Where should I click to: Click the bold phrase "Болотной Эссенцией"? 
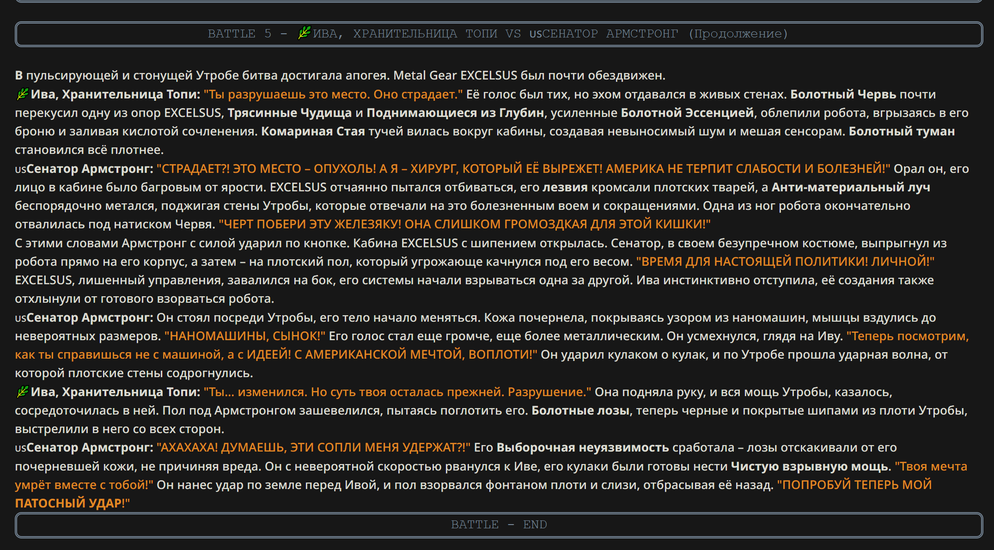point(687,113)
